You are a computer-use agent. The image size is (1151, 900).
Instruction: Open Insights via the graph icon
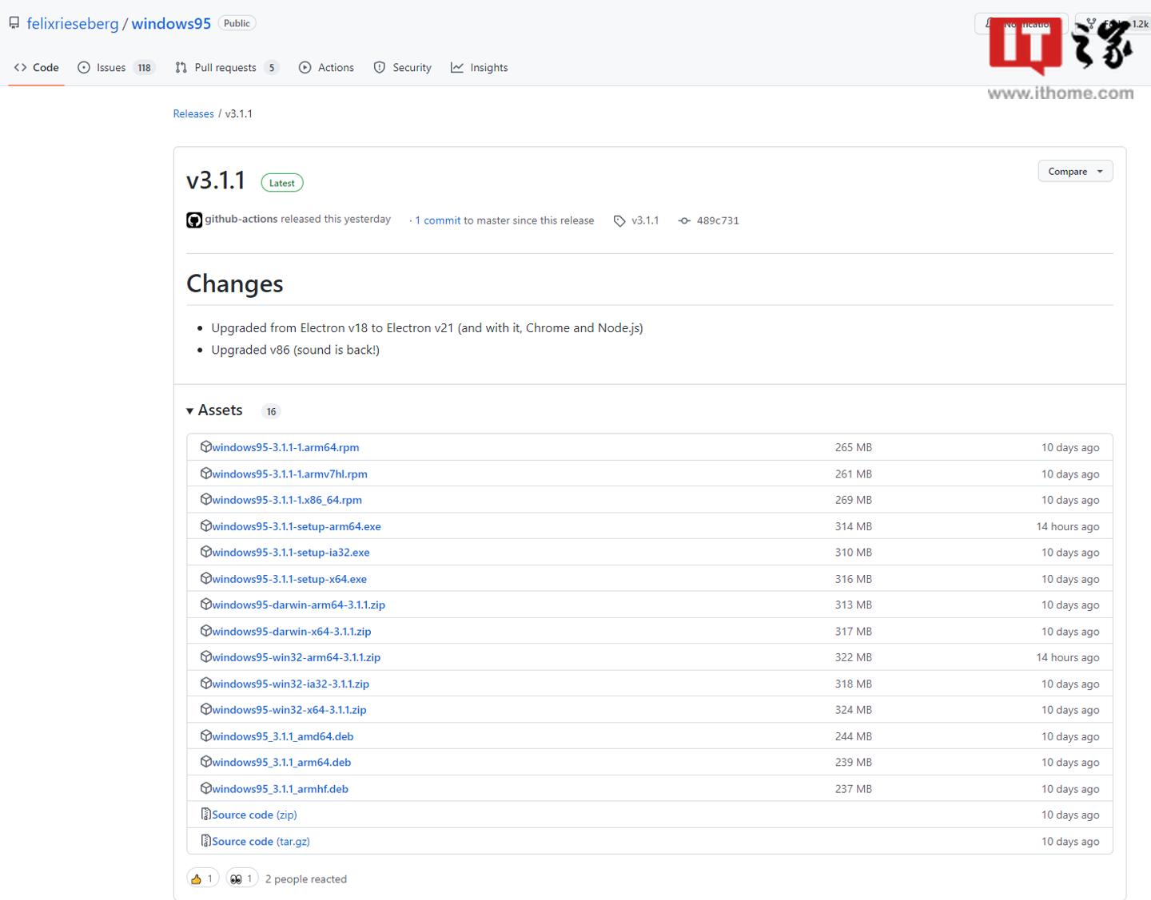coord(457,67)
